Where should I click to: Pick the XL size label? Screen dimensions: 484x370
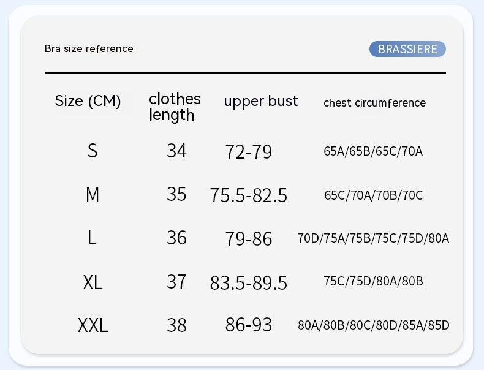tap(93, 282)
